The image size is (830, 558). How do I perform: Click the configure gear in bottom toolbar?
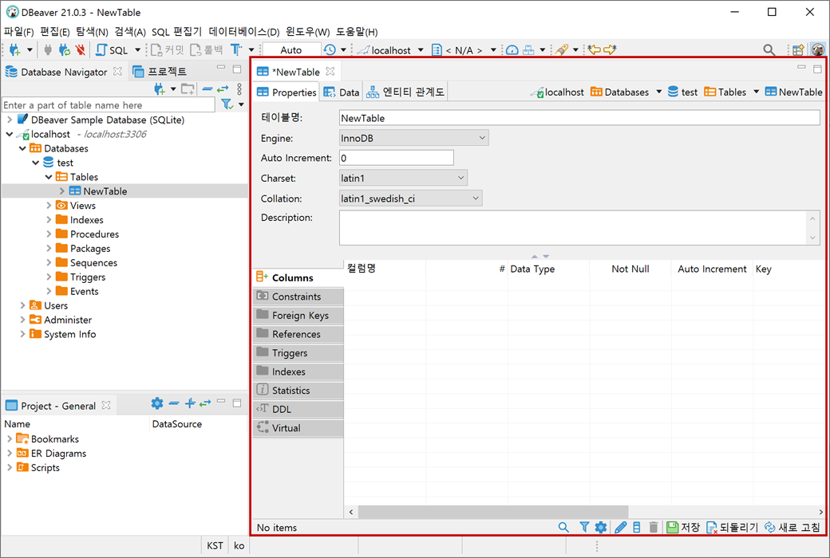click(600, 528)
